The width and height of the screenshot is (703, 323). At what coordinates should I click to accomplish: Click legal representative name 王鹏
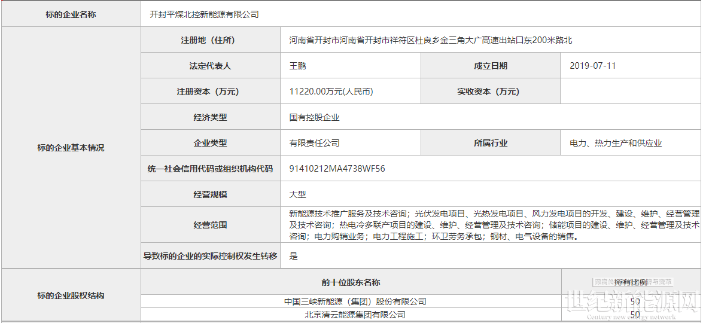tap(298, 66)
